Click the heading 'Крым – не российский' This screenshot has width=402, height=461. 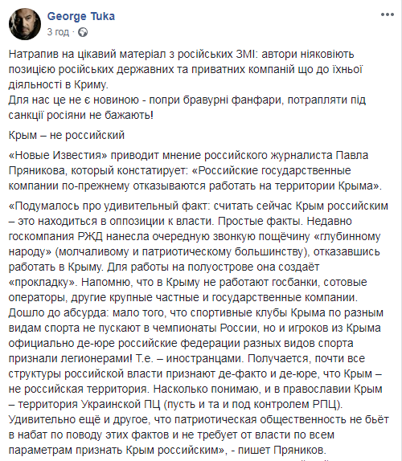(x=67, y=135)
